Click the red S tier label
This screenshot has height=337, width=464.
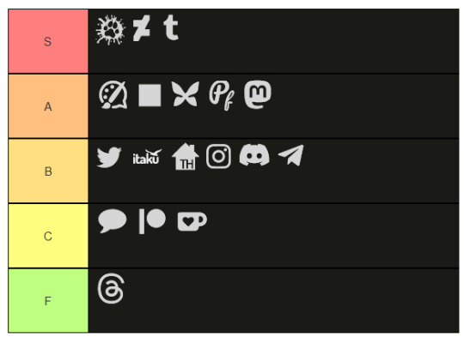pos(48,41)
